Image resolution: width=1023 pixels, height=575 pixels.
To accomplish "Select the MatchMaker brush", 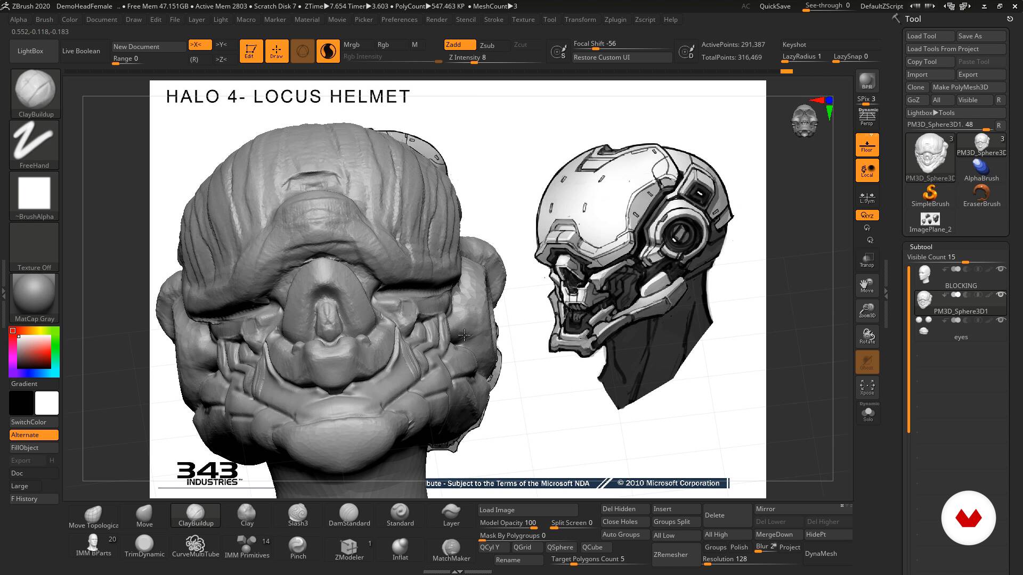I will click(x=451, y=549).
